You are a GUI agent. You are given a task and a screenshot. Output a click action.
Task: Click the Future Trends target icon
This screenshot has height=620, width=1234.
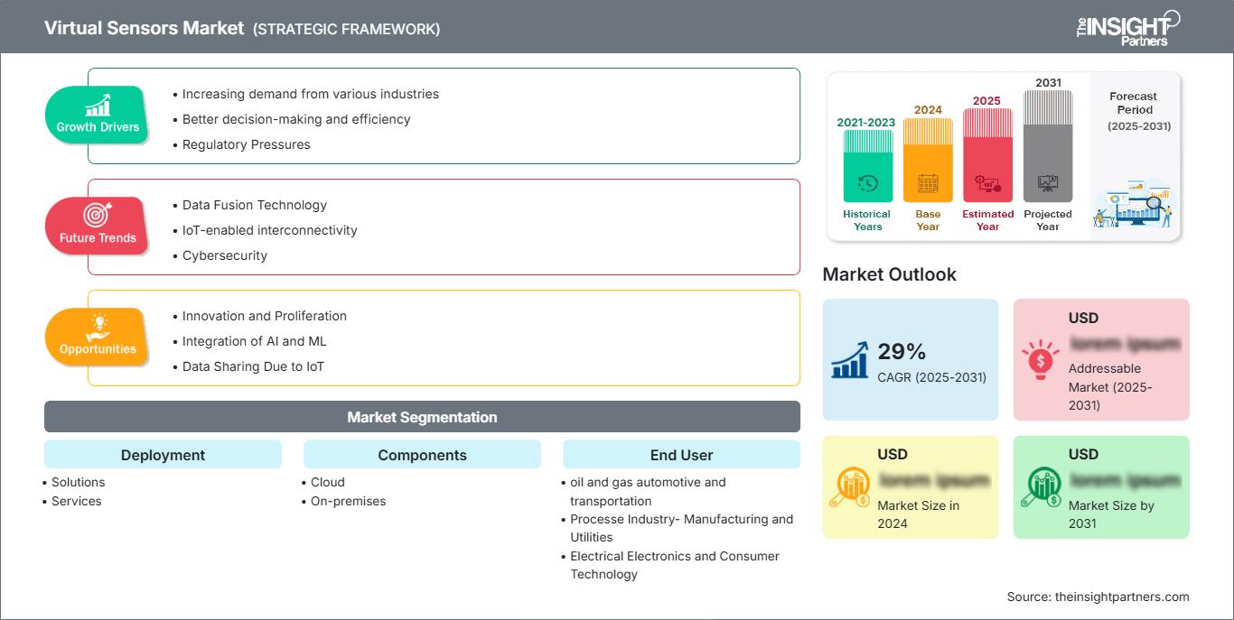tap(98, 216)
